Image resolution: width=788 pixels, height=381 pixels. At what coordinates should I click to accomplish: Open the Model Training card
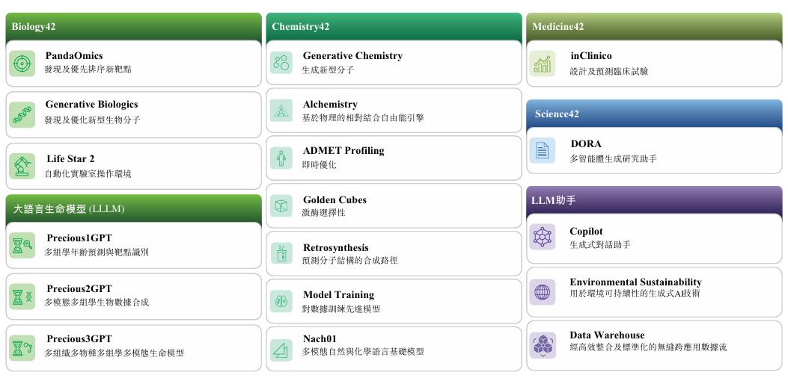[394, 301]
